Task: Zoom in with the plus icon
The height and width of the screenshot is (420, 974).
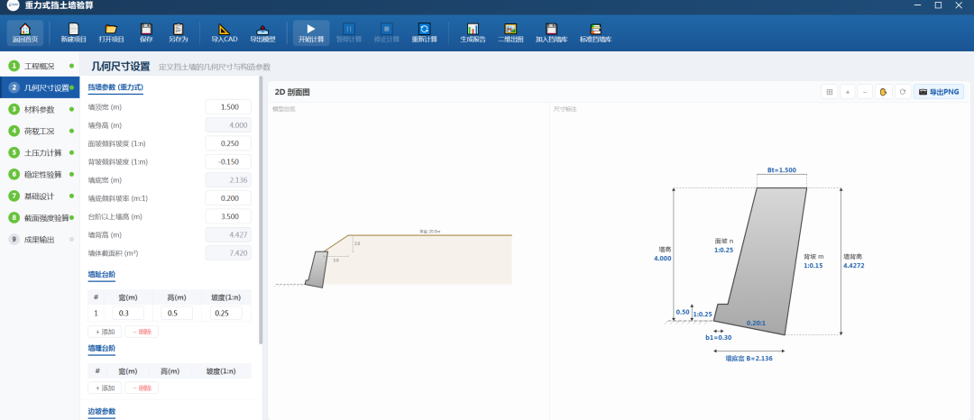Action: (x=847, y=92)
